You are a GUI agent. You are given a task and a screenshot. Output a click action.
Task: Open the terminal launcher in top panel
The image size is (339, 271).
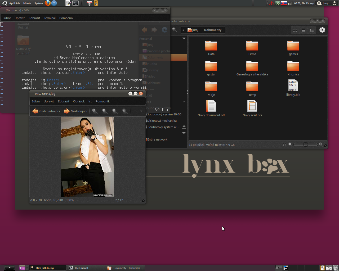[x=75, y=3]
